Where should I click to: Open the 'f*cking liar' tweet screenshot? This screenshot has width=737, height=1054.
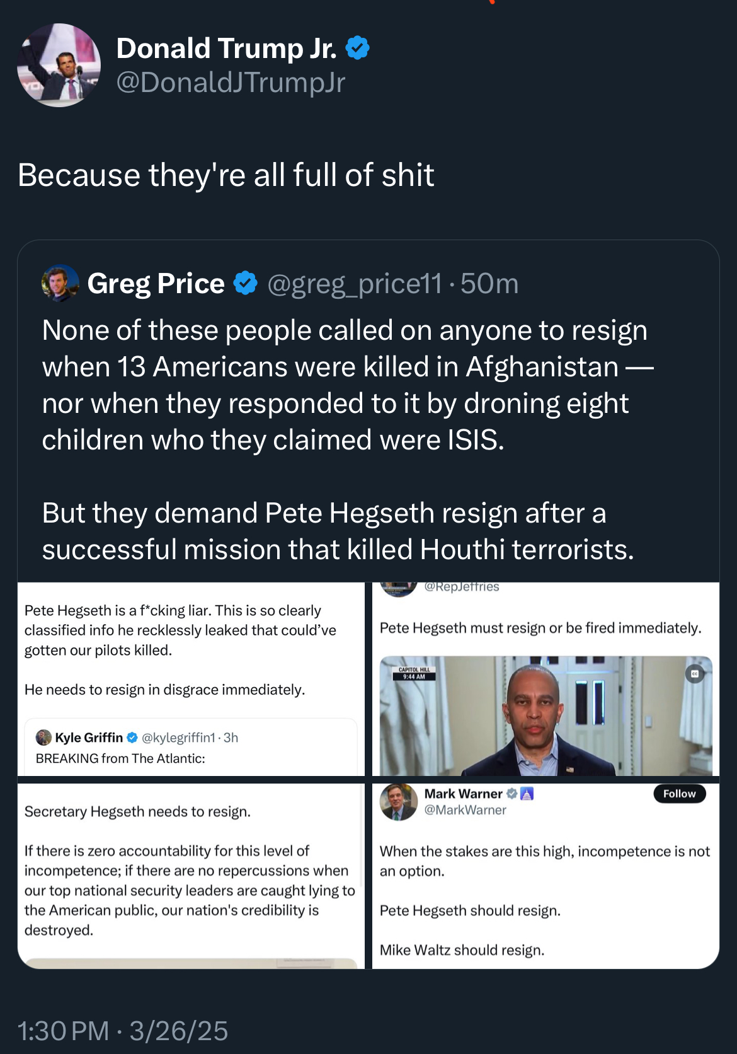pos(191,679)
